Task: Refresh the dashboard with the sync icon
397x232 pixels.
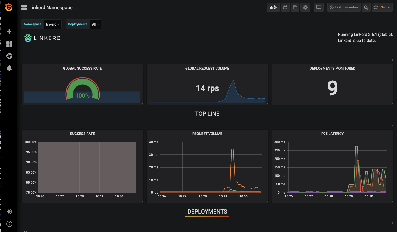Action: pyautogui.click(x=376, y=7)
